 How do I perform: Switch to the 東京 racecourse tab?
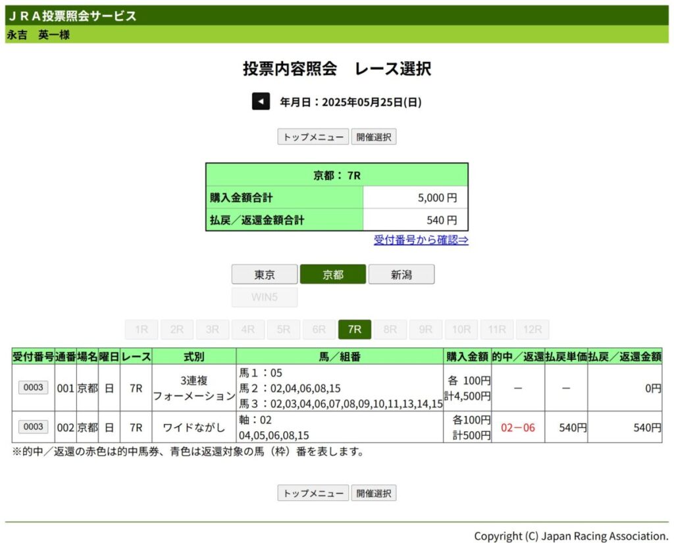point(265,274)
